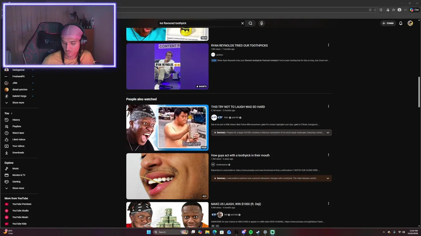The height and width of the screenshot is (236, 421).
Task: Open Discord from the taskbar
Action: coord(243,232)
